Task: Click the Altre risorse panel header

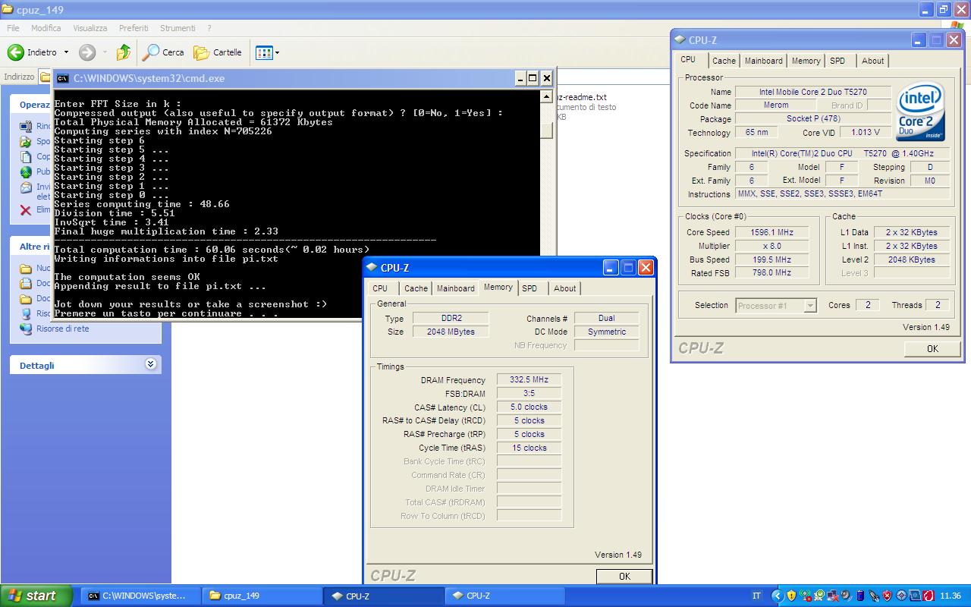Action: click(86, 247)
